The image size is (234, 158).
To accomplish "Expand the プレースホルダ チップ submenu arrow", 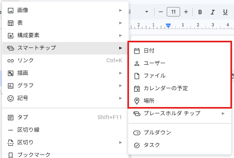I will pos(223,114).
